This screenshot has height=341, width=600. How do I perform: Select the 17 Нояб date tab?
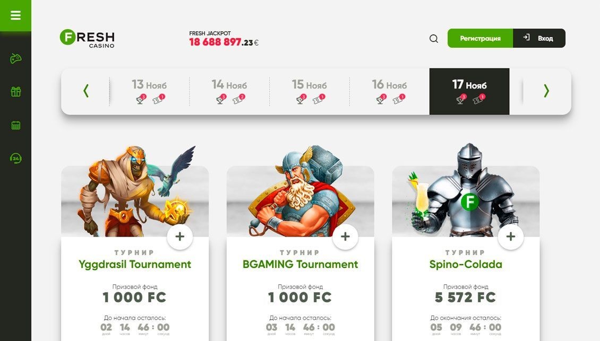469,91
